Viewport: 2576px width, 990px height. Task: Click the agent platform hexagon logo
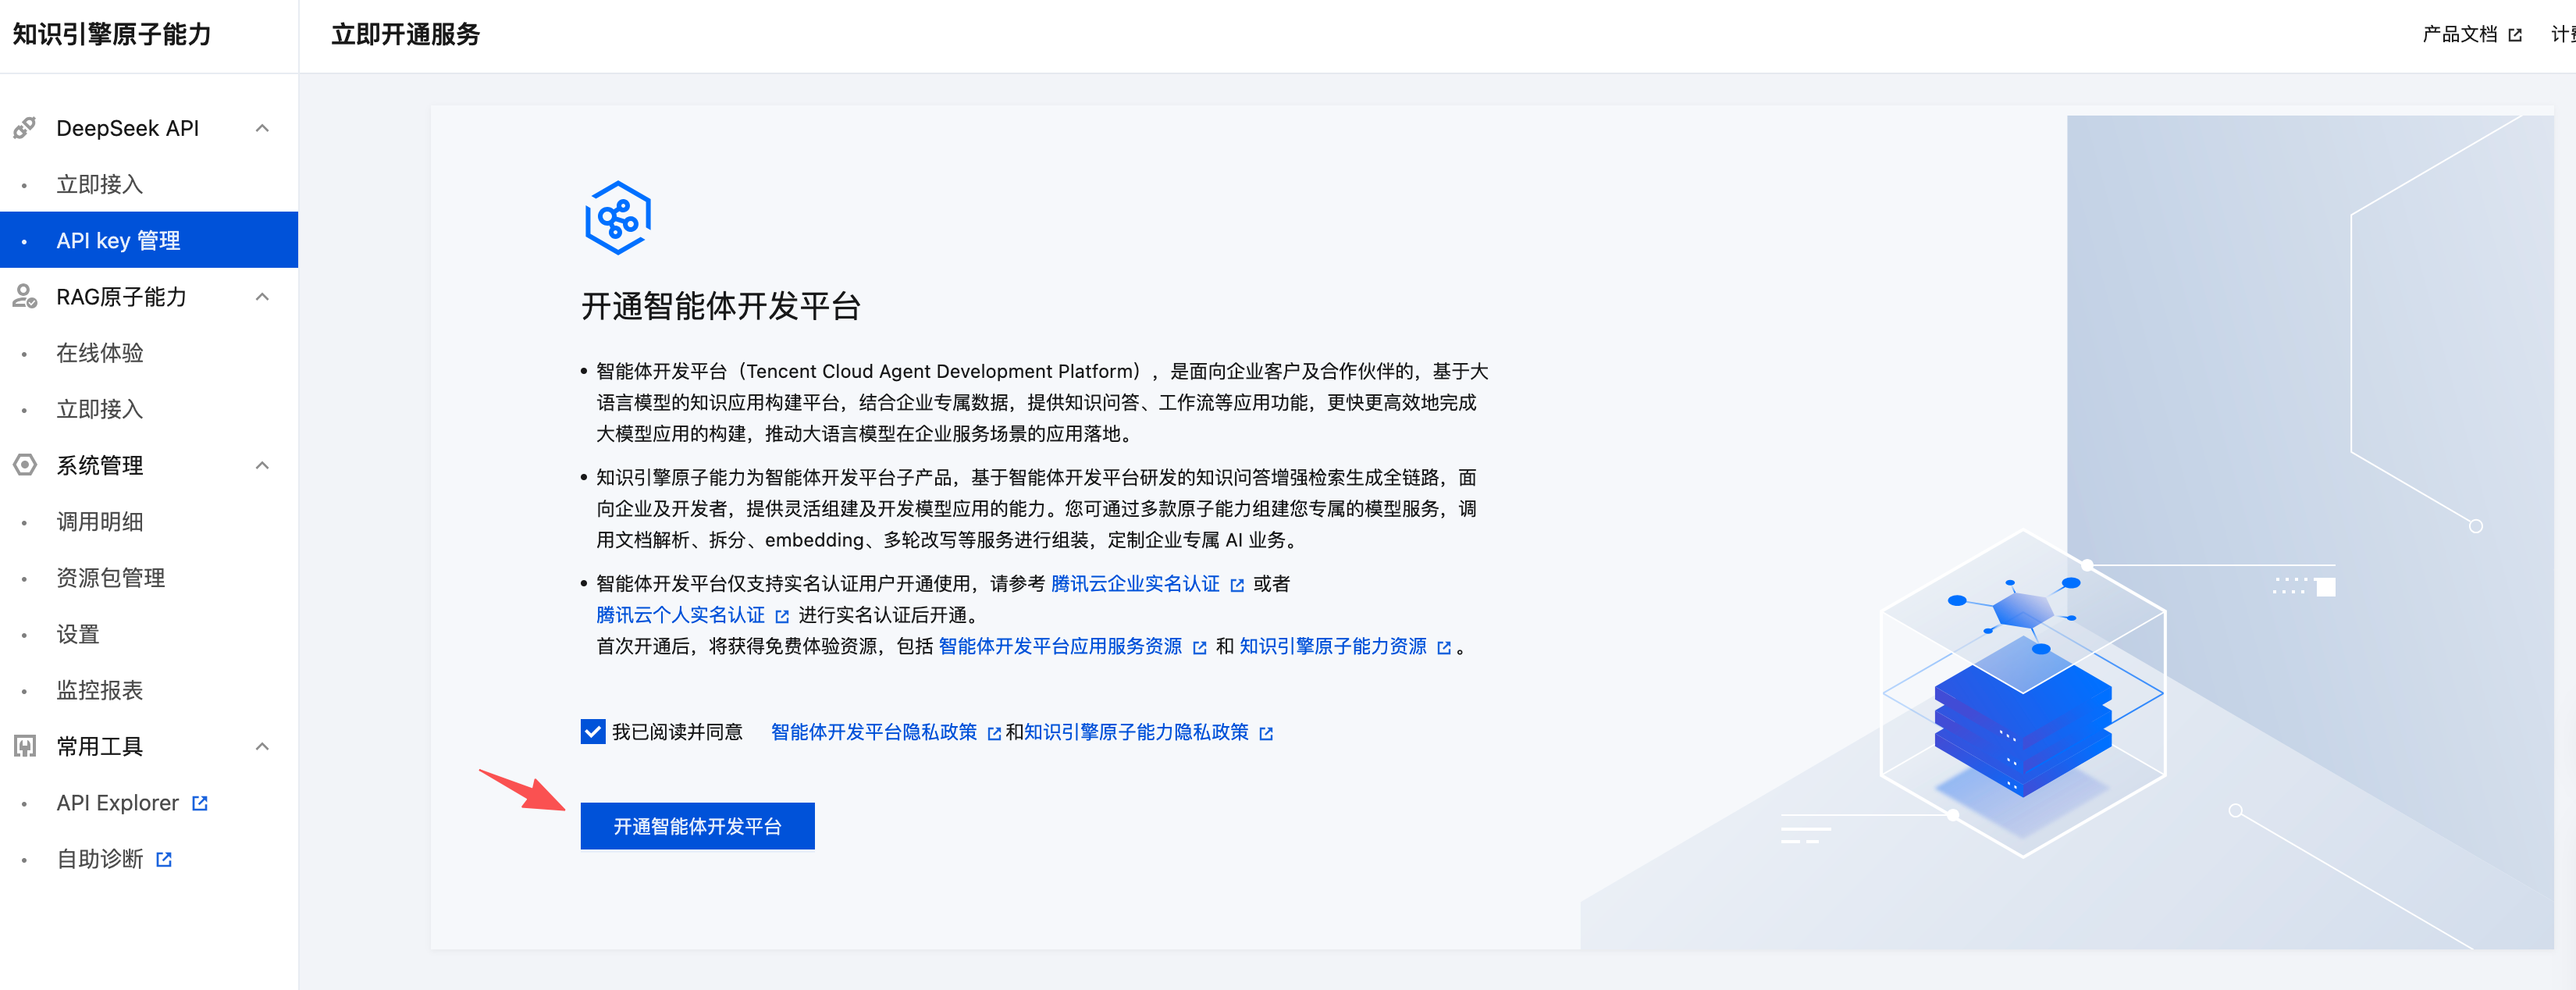point(617,217)
